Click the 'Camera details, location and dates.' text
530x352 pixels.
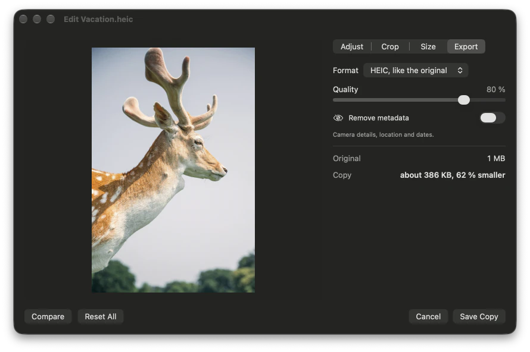coord(383,134)
